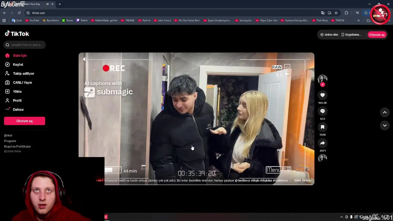This screenshot has height=221, width=393.
Task: Open the Samanyolu bookmark
Action: coord(243,21)
